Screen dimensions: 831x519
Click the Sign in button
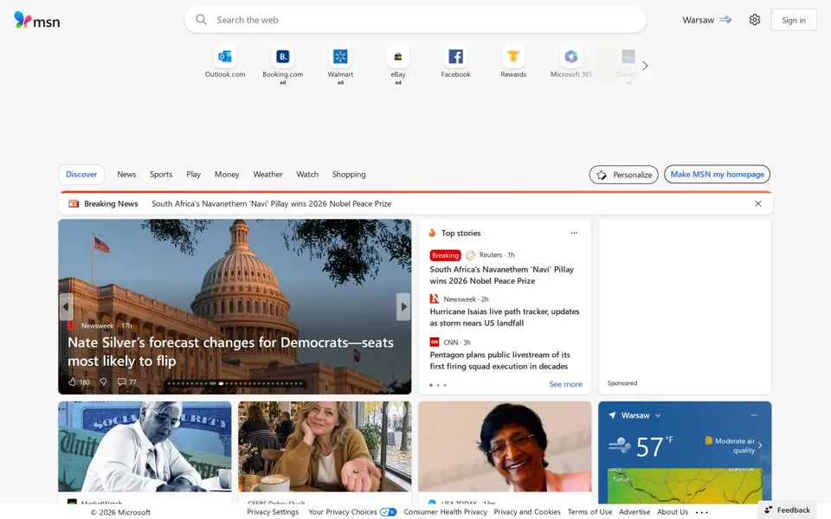click(x=794, y=20)
